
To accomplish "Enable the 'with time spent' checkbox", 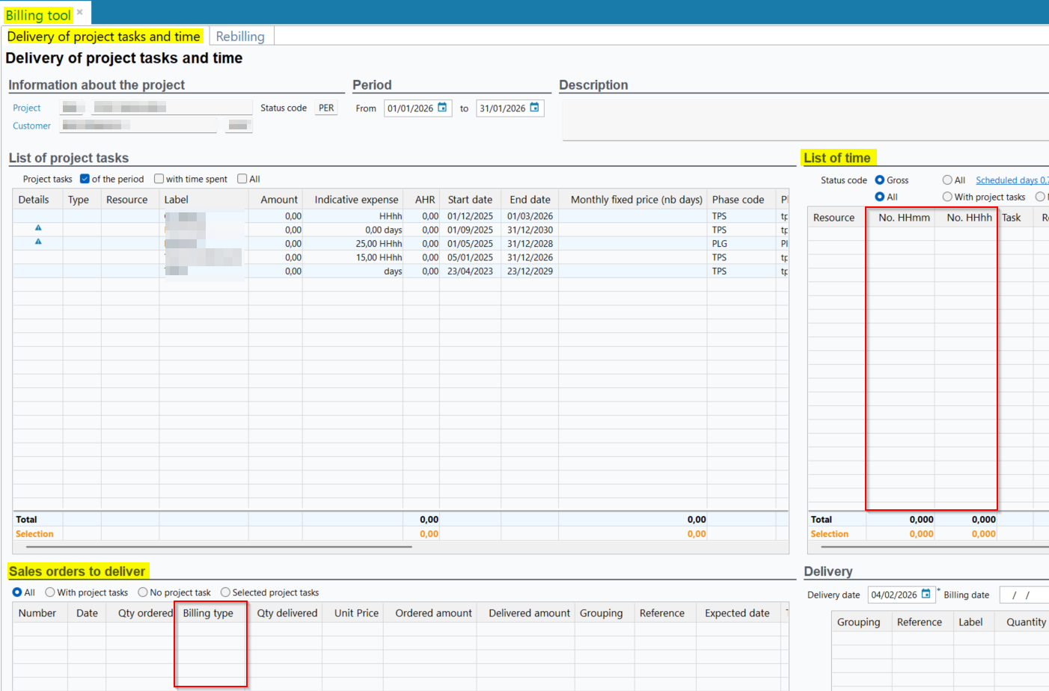I will (x=159, y=179).
